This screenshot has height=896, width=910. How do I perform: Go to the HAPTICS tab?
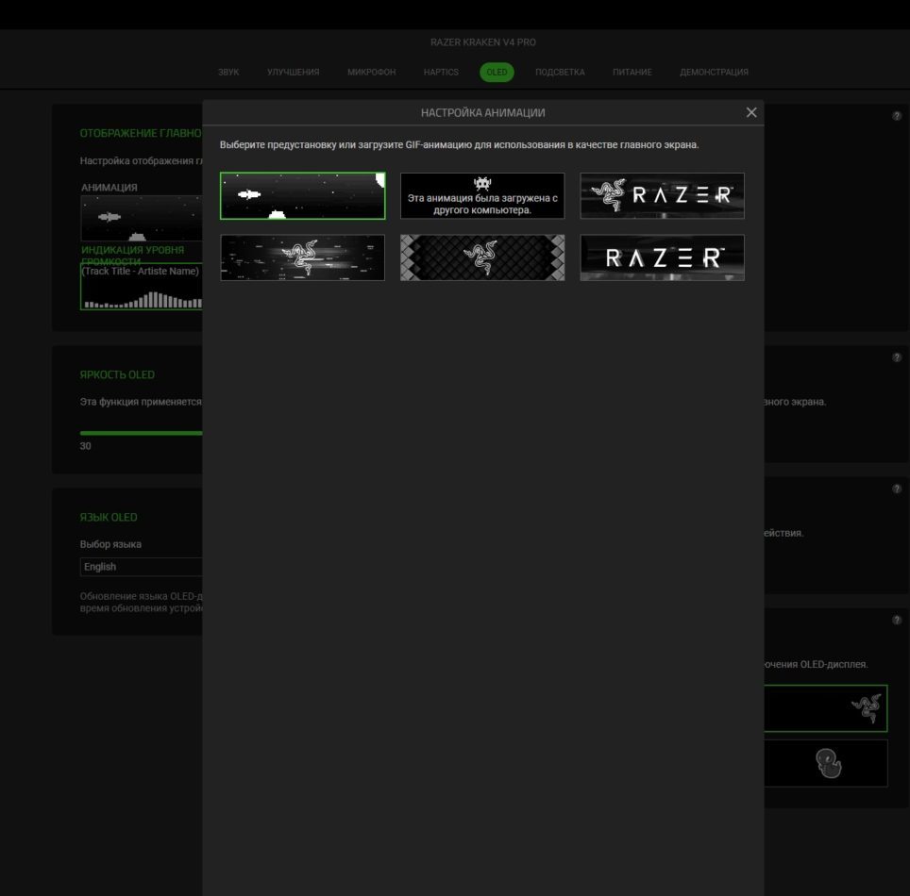coord(441,72)
